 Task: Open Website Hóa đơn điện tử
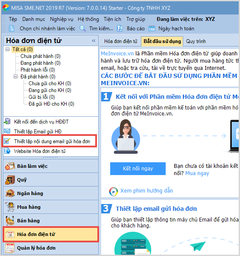pos(40,151)
